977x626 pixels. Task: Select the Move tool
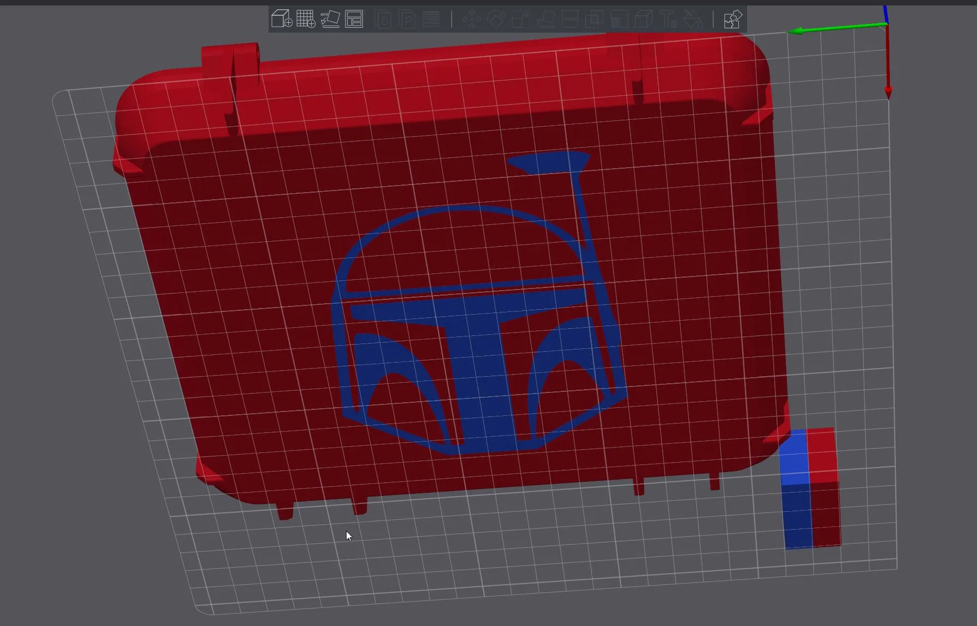[x=472, y=19]
